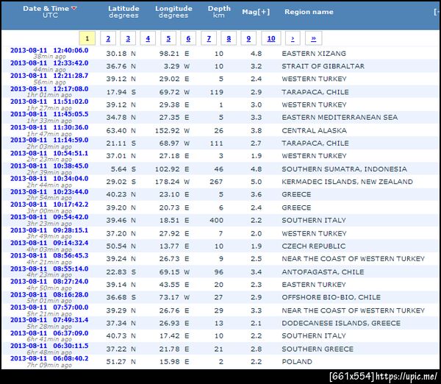The height and width of the screenshot is (384, 441).
Task: Open earthquake 2013-08-11 10:23:44.0 entry
Action: 49,192
